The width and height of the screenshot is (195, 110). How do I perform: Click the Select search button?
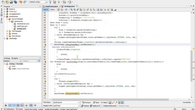[x=104, y=103]
